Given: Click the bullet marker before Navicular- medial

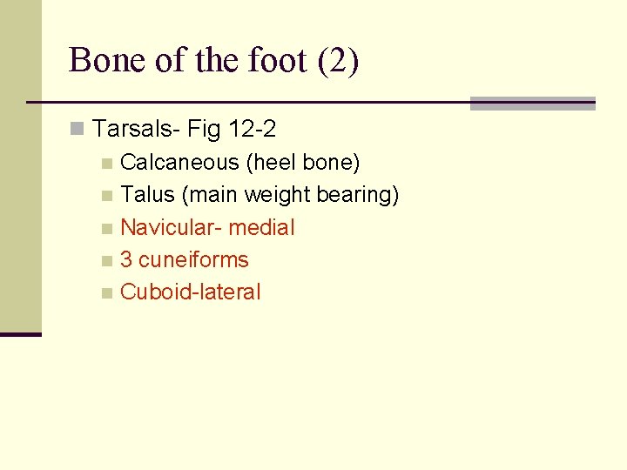Looking at the screenshot, I should 106,229.
